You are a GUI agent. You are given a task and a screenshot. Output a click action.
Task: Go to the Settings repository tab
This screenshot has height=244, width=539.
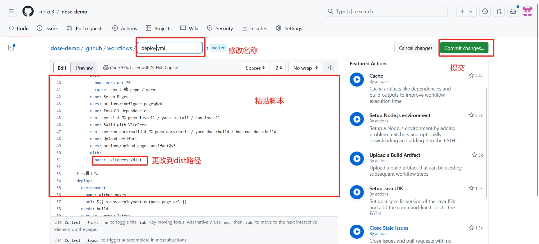tap(289, 28)
